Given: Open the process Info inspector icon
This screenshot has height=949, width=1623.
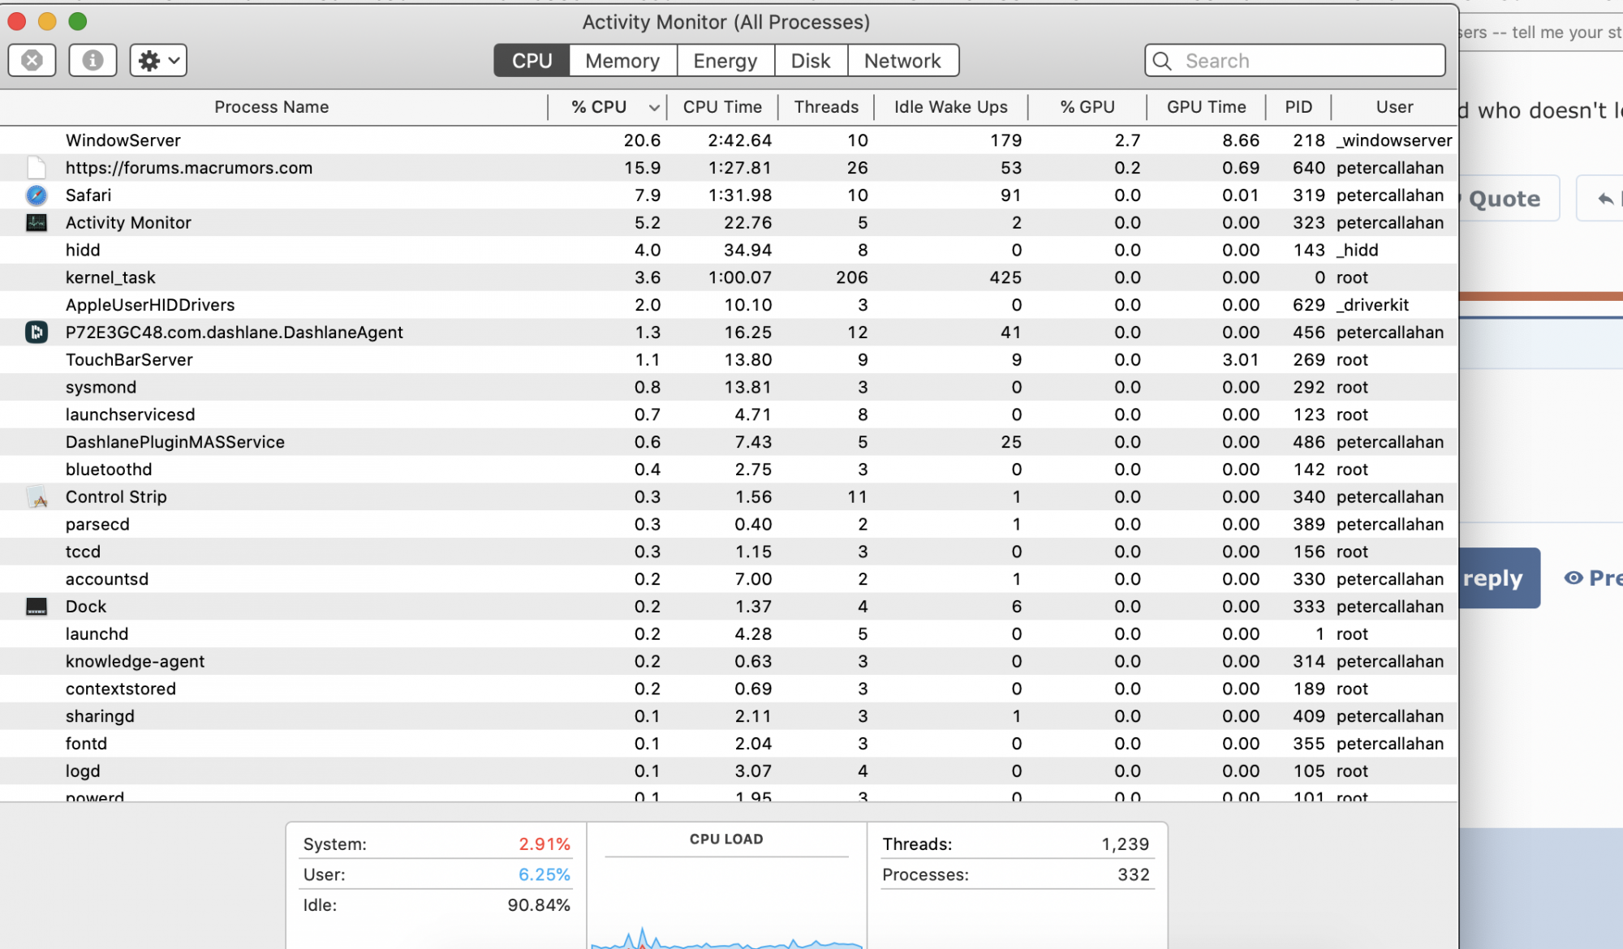Looking at the screenshot, I should pyautogui.click(x=93, y=60).
